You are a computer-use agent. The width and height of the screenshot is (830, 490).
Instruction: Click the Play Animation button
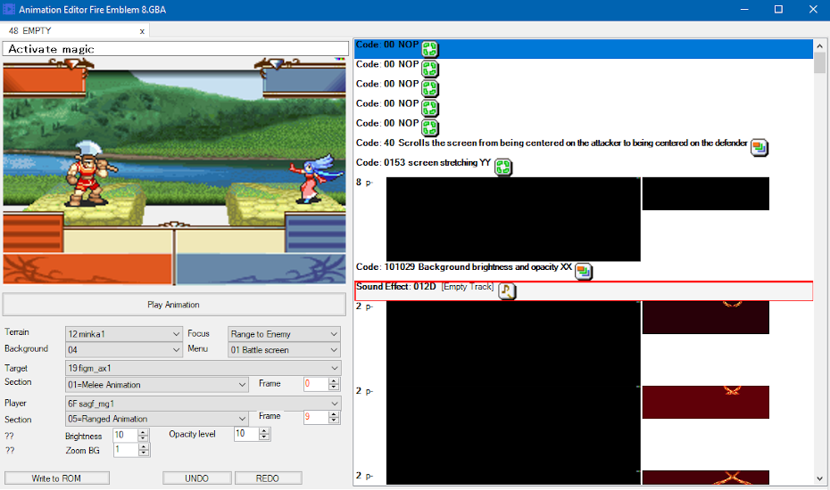point(174,305)
